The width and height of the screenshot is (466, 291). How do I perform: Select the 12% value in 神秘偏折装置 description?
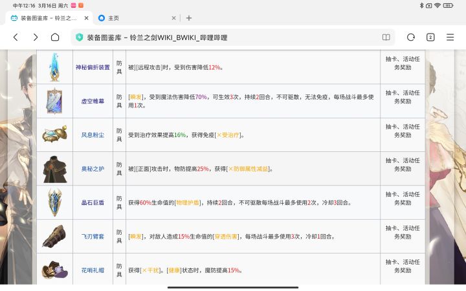[214, 67]
